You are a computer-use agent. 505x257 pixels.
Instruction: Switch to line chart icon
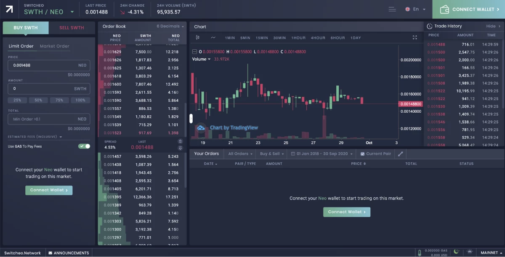tap(213, 38)
